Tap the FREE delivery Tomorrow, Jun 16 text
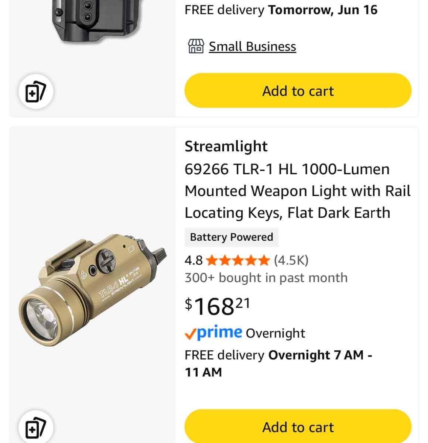Screen dimensions: 428x443 point(281,10)
